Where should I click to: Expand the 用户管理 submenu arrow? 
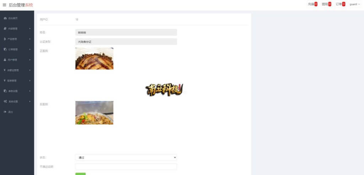(x=30, y=60)
